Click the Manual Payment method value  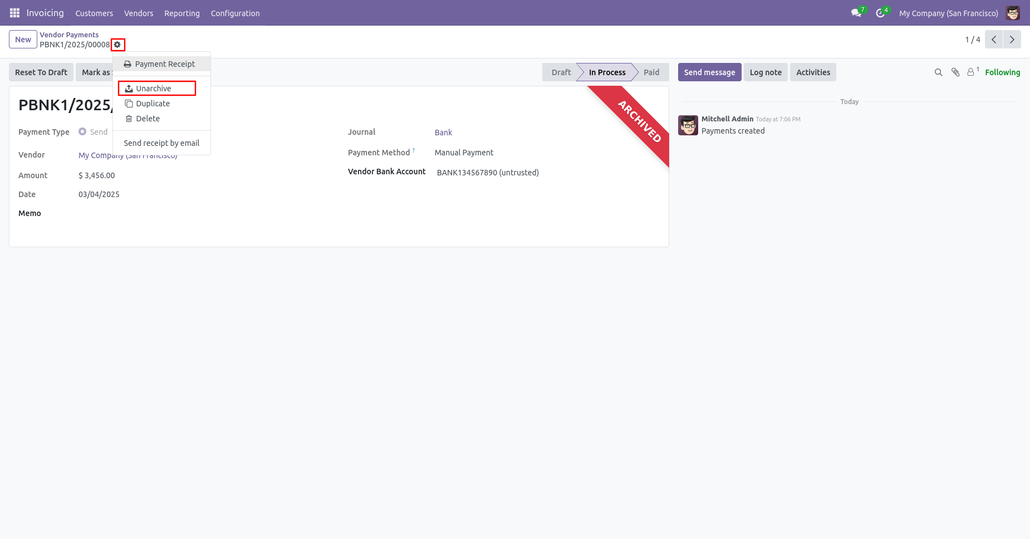(464, 153)
